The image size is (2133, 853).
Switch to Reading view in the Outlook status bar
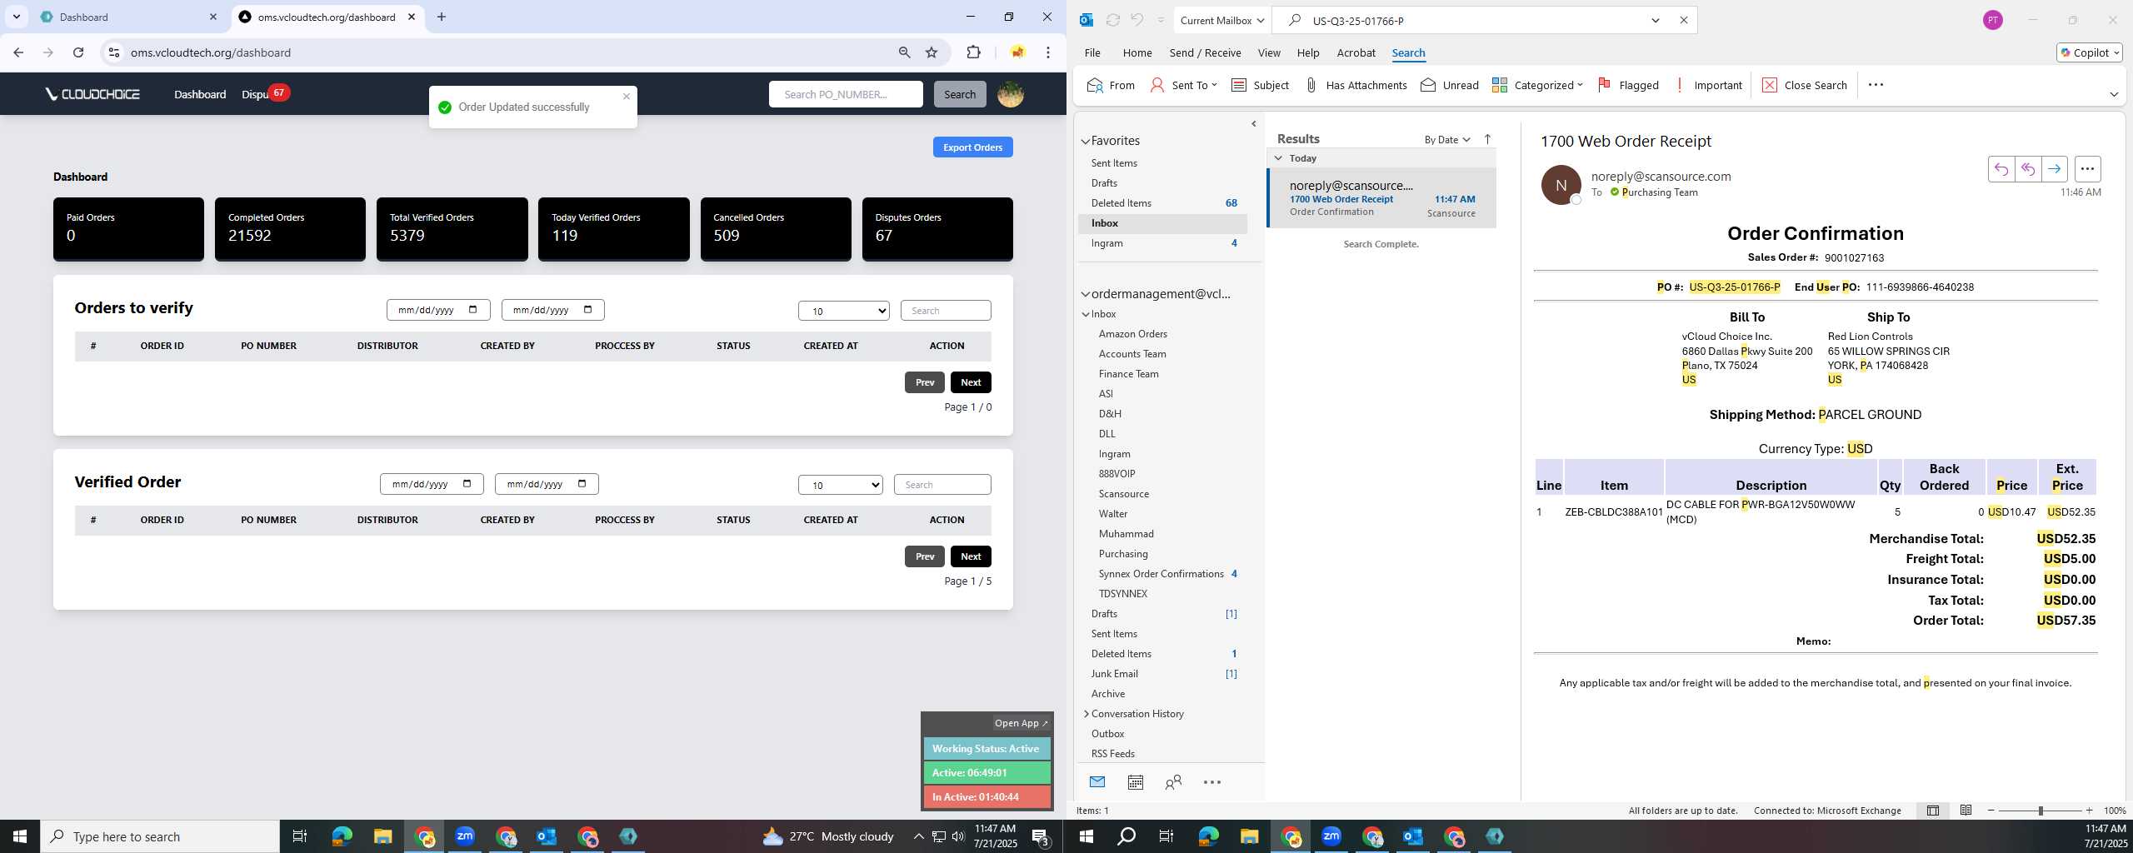[x=1966, y=811]
